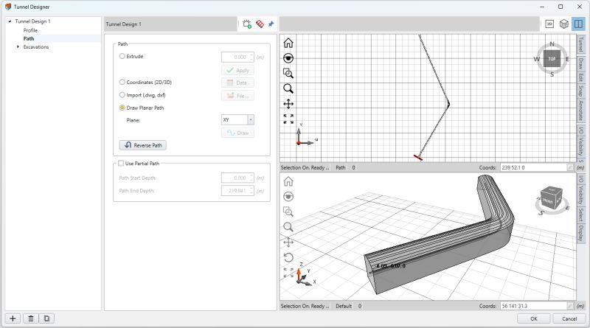Viewport: 590px width, 328px height.
Task: Click Home view in the top 2D viewport
Action: point(288,43)
